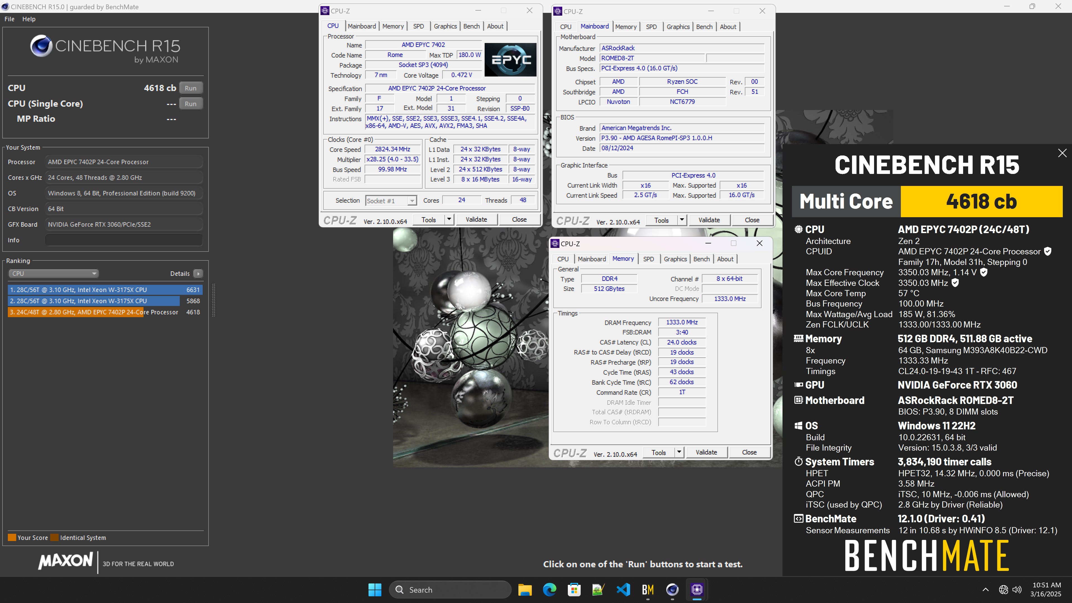
Task: Switch to Cinebench taskbar icon
Action: click(x=672, y=590)
